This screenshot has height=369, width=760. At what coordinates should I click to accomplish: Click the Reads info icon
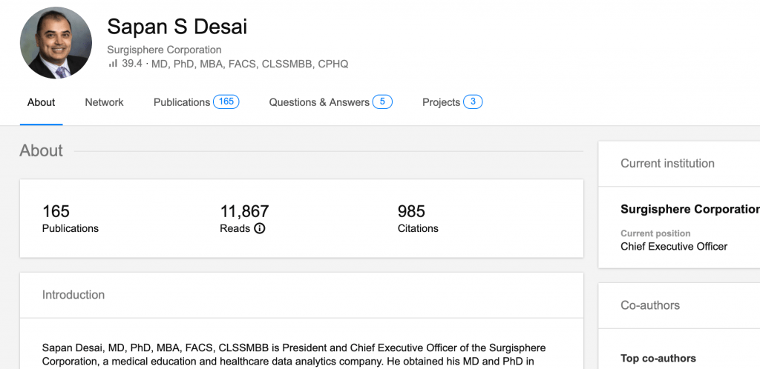[260, 228]
